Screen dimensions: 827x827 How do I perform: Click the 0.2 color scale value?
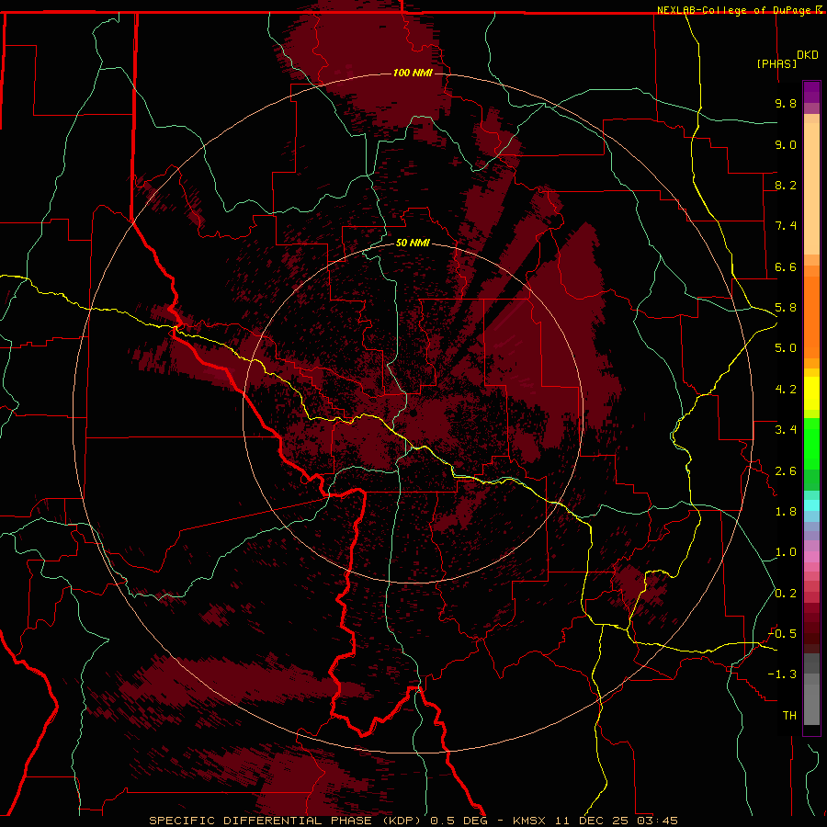[x=786, y=594]
